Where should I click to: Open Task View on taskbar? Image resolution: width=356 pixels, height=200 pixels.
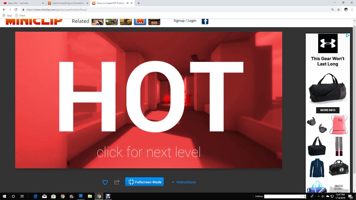click(22, 196)
